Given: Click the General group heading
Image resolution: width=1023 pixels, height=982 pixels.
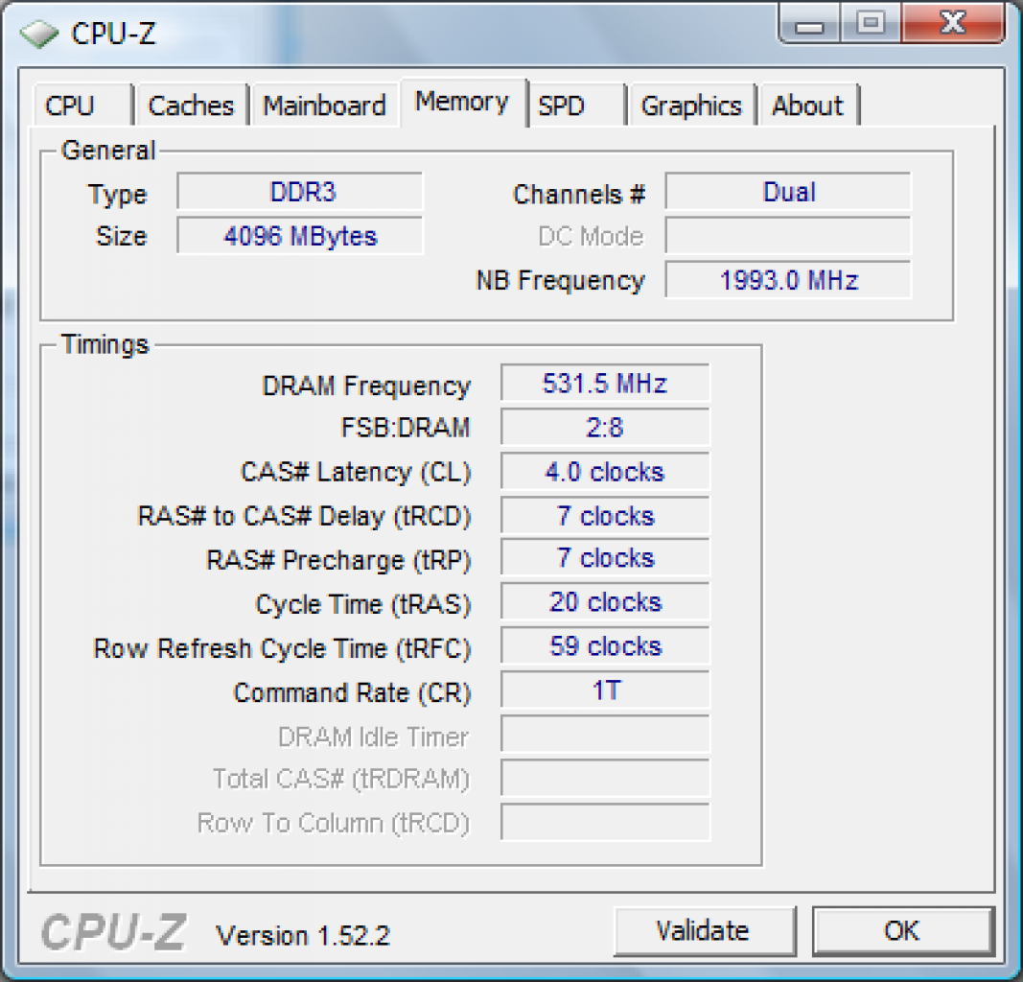Looking at the screenshot, I should [108, 150].
